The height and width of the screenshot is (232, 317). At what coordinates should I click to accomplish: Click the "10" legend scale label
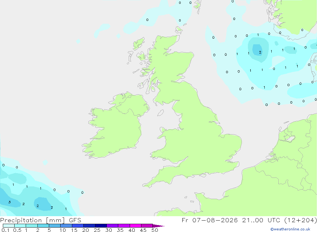tap(62, 230)
